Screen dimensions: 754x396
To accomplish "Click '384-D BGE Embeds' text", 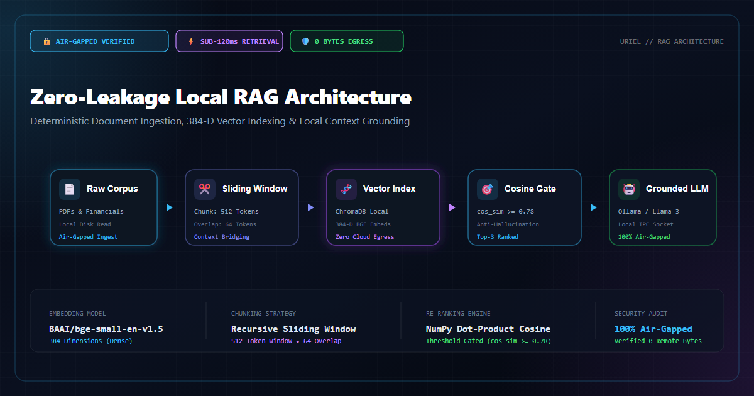I will (363, 224).
